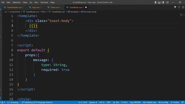Image resolution: width=185 pixels, height=104 pixels.
Task: Toggle the secondary side bar layout icon
Action: 163,2
